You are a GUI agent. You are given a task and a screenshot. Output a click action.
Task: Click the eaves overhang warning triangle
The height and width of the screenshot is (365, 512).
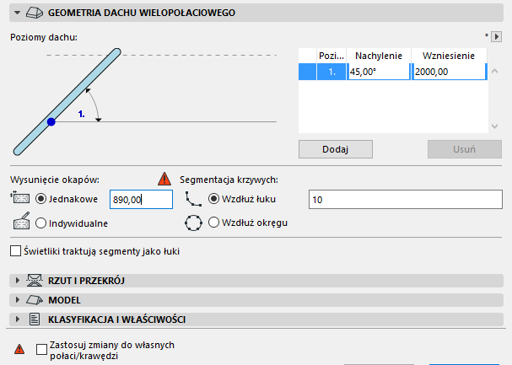pyautogui.click(x=164, y=179)
